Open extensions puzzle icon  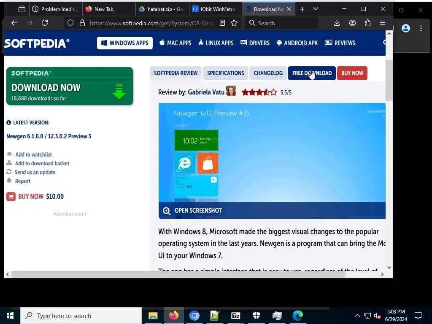(x=367, y=23)
